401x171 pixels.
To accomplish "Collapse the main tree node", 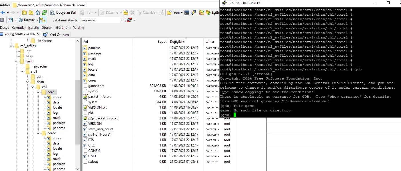I will (17, 61).
